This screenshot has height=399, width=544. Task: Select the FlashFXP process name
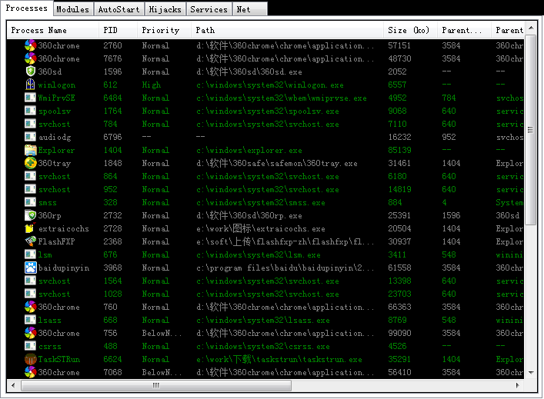(56, 241)
